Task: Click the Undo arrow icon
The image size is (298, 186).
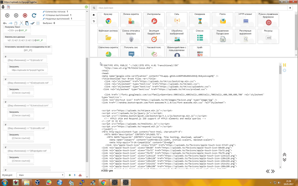Action: pyautogui.click(x=5, y=23)
